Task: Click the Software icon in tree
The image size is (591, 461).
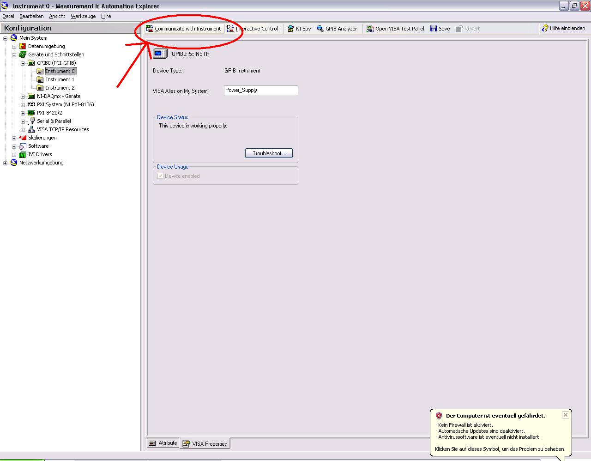Action: pyautogui.click(x=23, y=146)
